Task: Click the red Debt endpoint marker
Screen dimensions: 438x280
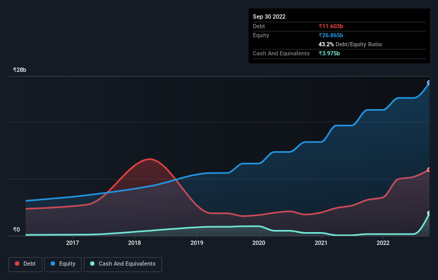Action: 429,170
